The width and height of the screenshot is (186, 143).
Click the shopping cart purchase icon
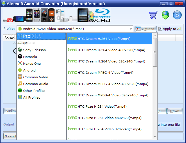[153, 15]
